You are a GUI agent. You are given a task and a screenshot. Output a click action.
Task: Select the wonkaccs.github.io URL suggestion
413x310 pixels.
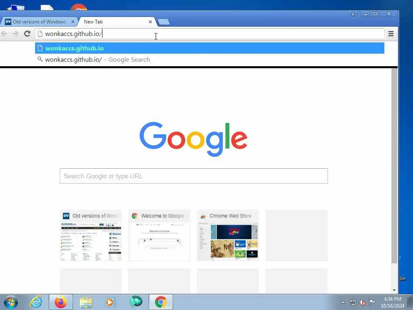tap(210, 48)
